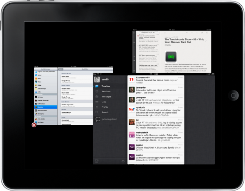Click the blue Timeline speech bubble icon
Image resolution: width=245 pixels, height=191 pixels.
pos(97,86)
